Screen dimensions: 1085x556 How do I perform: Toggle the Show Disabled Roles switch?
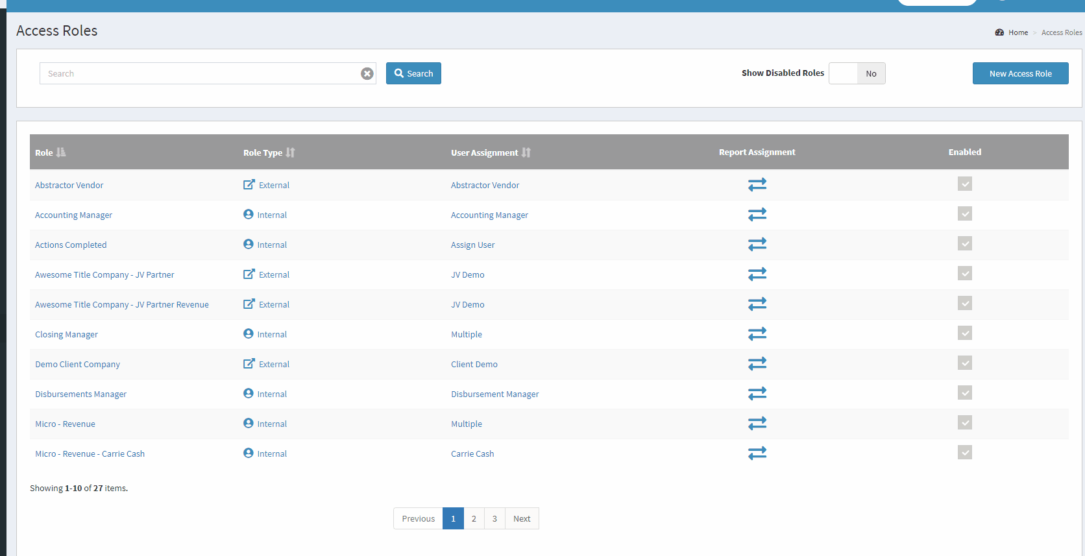857,73
